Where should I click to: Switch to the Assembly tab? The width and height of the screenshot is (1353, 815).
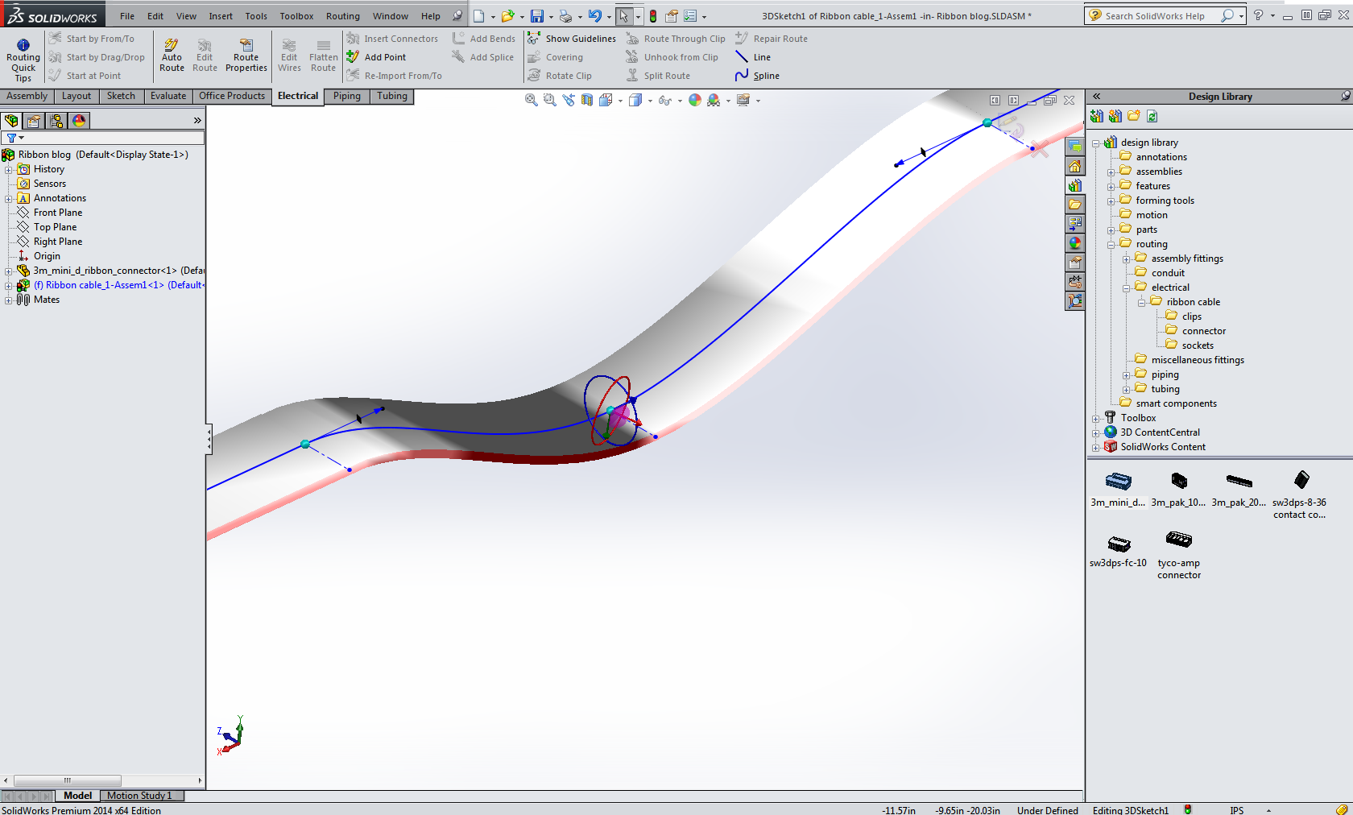(27, 96)
